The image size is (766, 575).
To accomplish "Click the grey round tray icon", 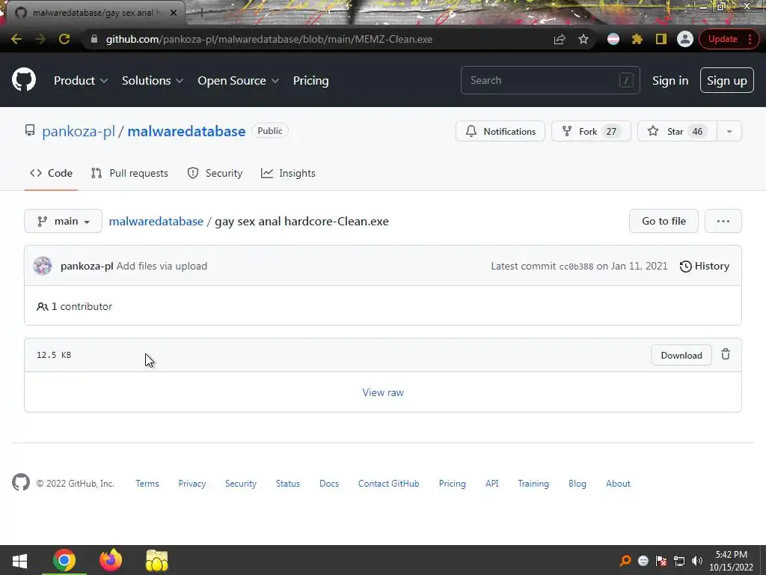I will point(643,561).
